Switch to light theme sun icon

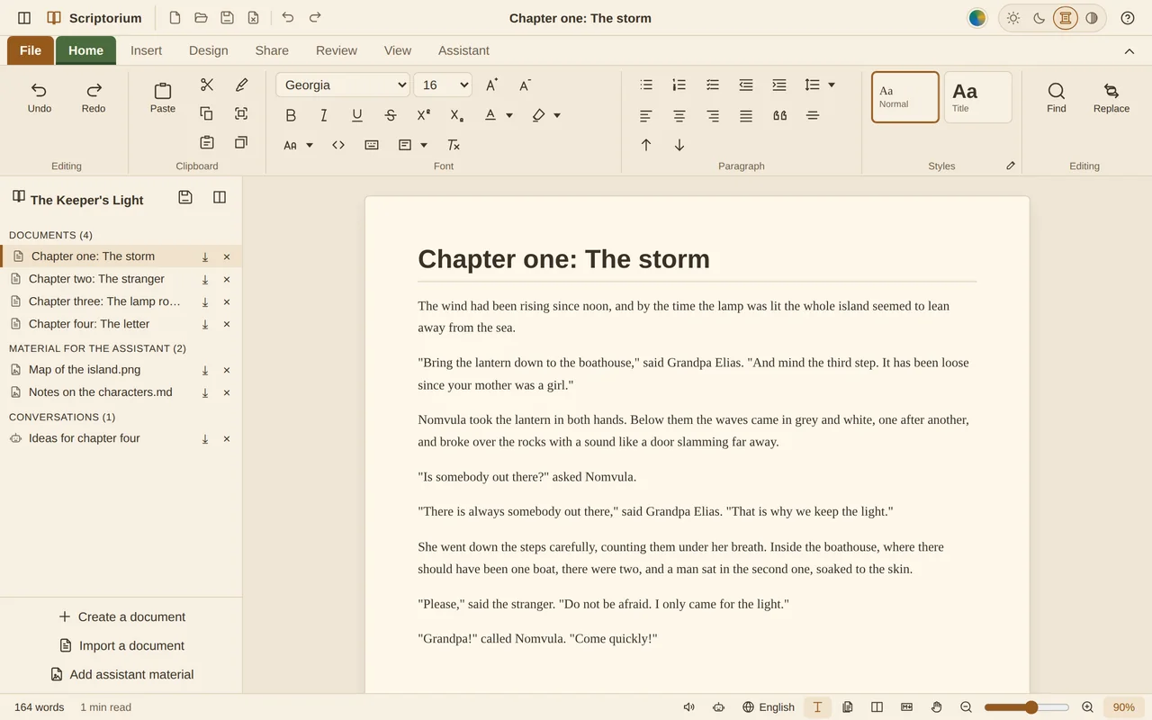pyautogui.click(x=1013, y=18)
